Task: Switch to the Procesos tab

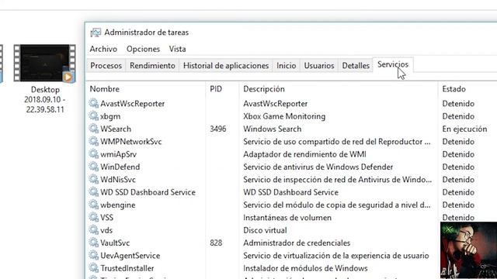Action: point(106,65)
